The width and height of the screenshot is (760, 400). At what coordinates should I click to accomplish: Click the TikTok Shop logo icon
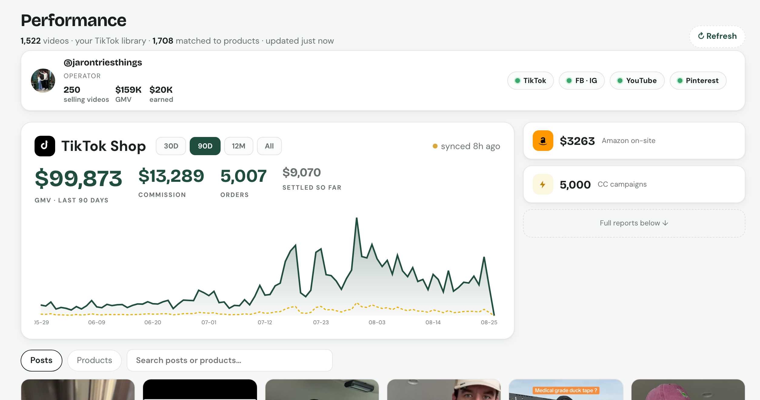[45, 146]
